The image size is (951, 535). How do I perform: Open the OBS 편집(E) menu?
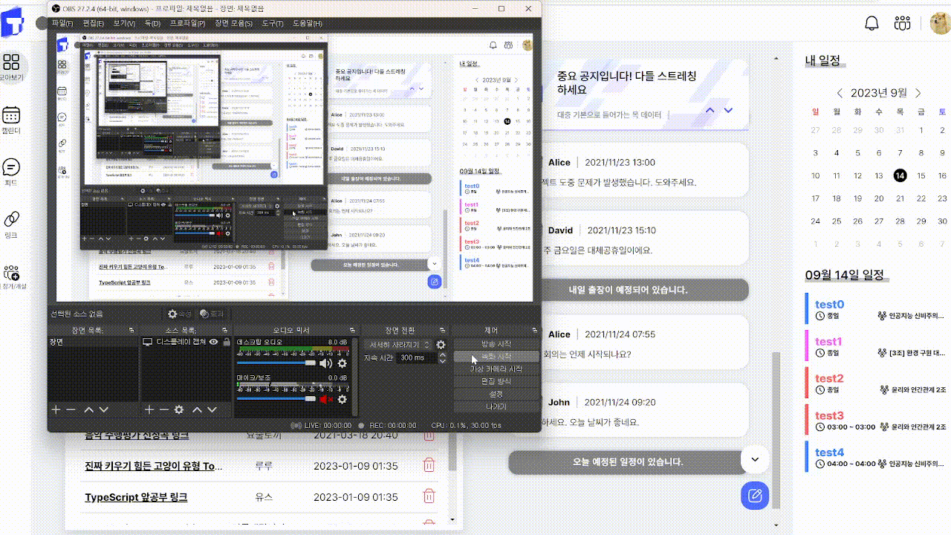[94, 24]
